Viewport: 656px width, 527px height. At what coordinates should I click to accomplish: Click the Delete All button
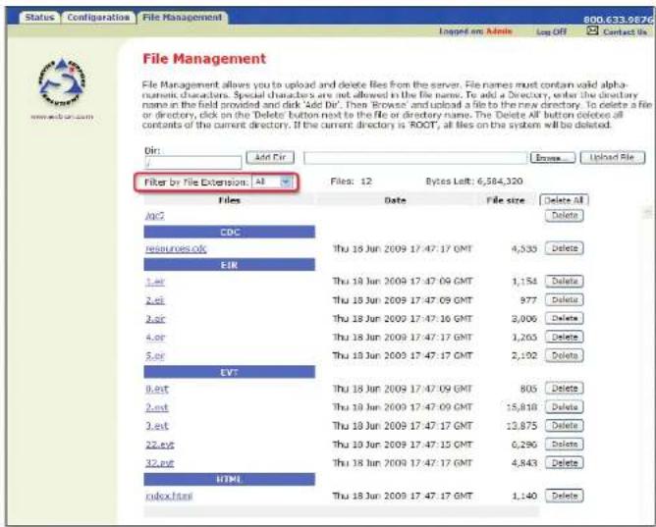click(564, 200)
